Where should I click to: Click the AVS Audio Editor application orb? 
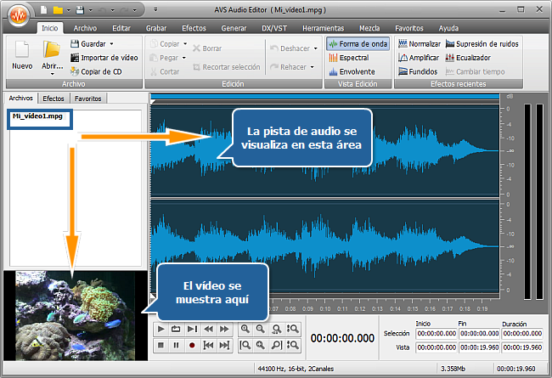(x=18, y=14)
